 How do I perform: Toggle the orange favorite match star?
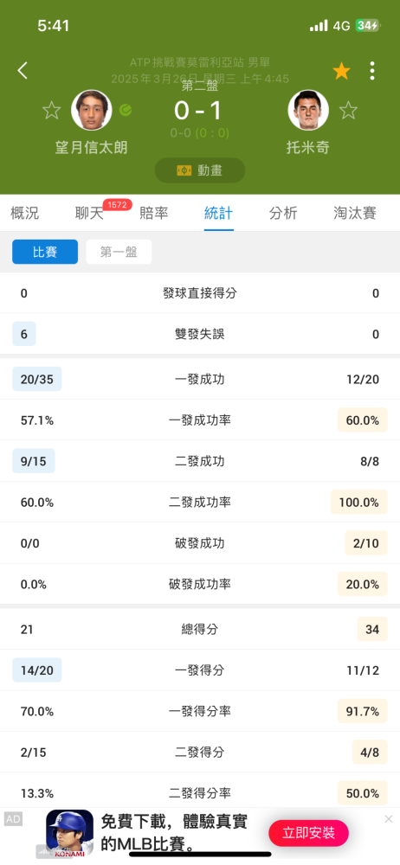pos(341,71)
